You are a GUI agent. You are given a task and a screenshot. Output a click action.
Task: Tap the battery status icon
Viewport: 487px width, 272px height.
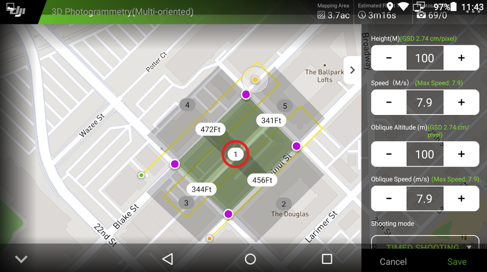pos(454,7)
